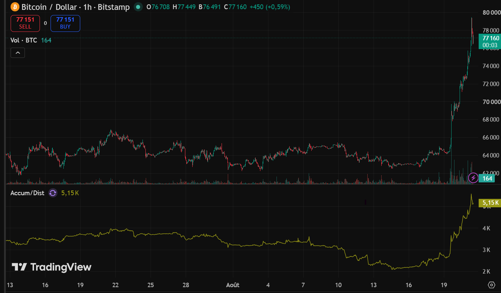Click the blue BUY 77 151 button
The height and width of the screenshot is (293, 501).
point(65,23)
